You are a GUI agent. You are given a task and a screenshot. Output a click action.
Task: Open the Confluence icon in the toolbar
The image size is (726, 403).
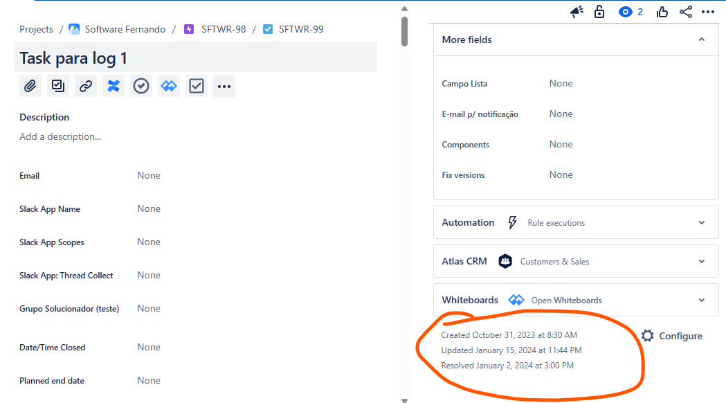pyautogui.click(x=113, y=85)
